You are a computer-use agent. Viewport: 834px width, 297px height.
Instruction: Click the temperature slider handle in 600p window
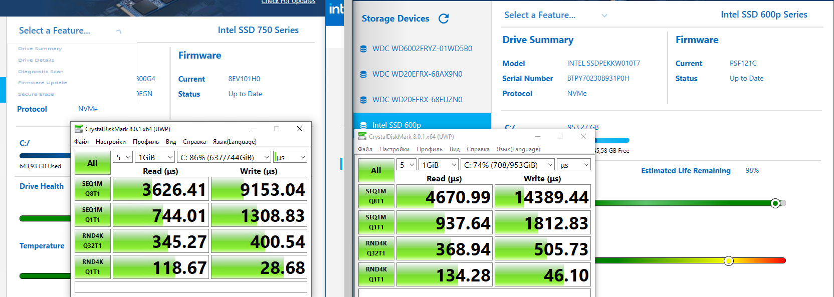coord(729,261)
